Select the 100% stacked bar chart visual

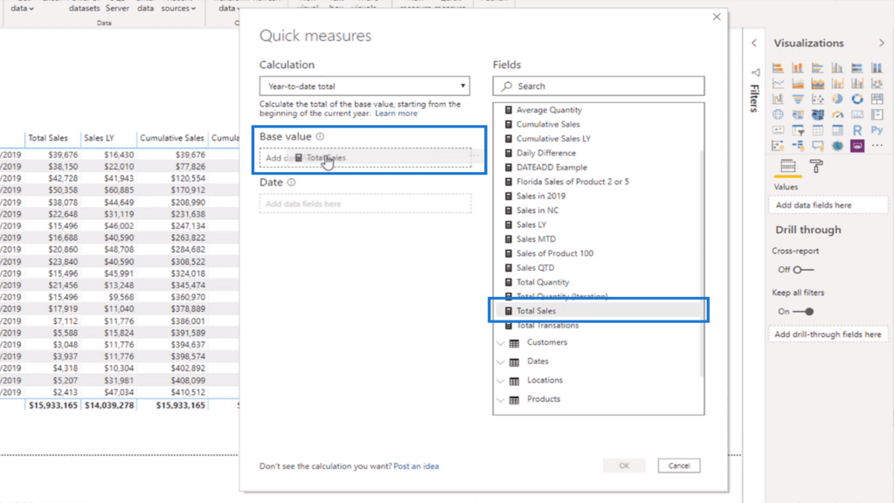tap(857, 68)
